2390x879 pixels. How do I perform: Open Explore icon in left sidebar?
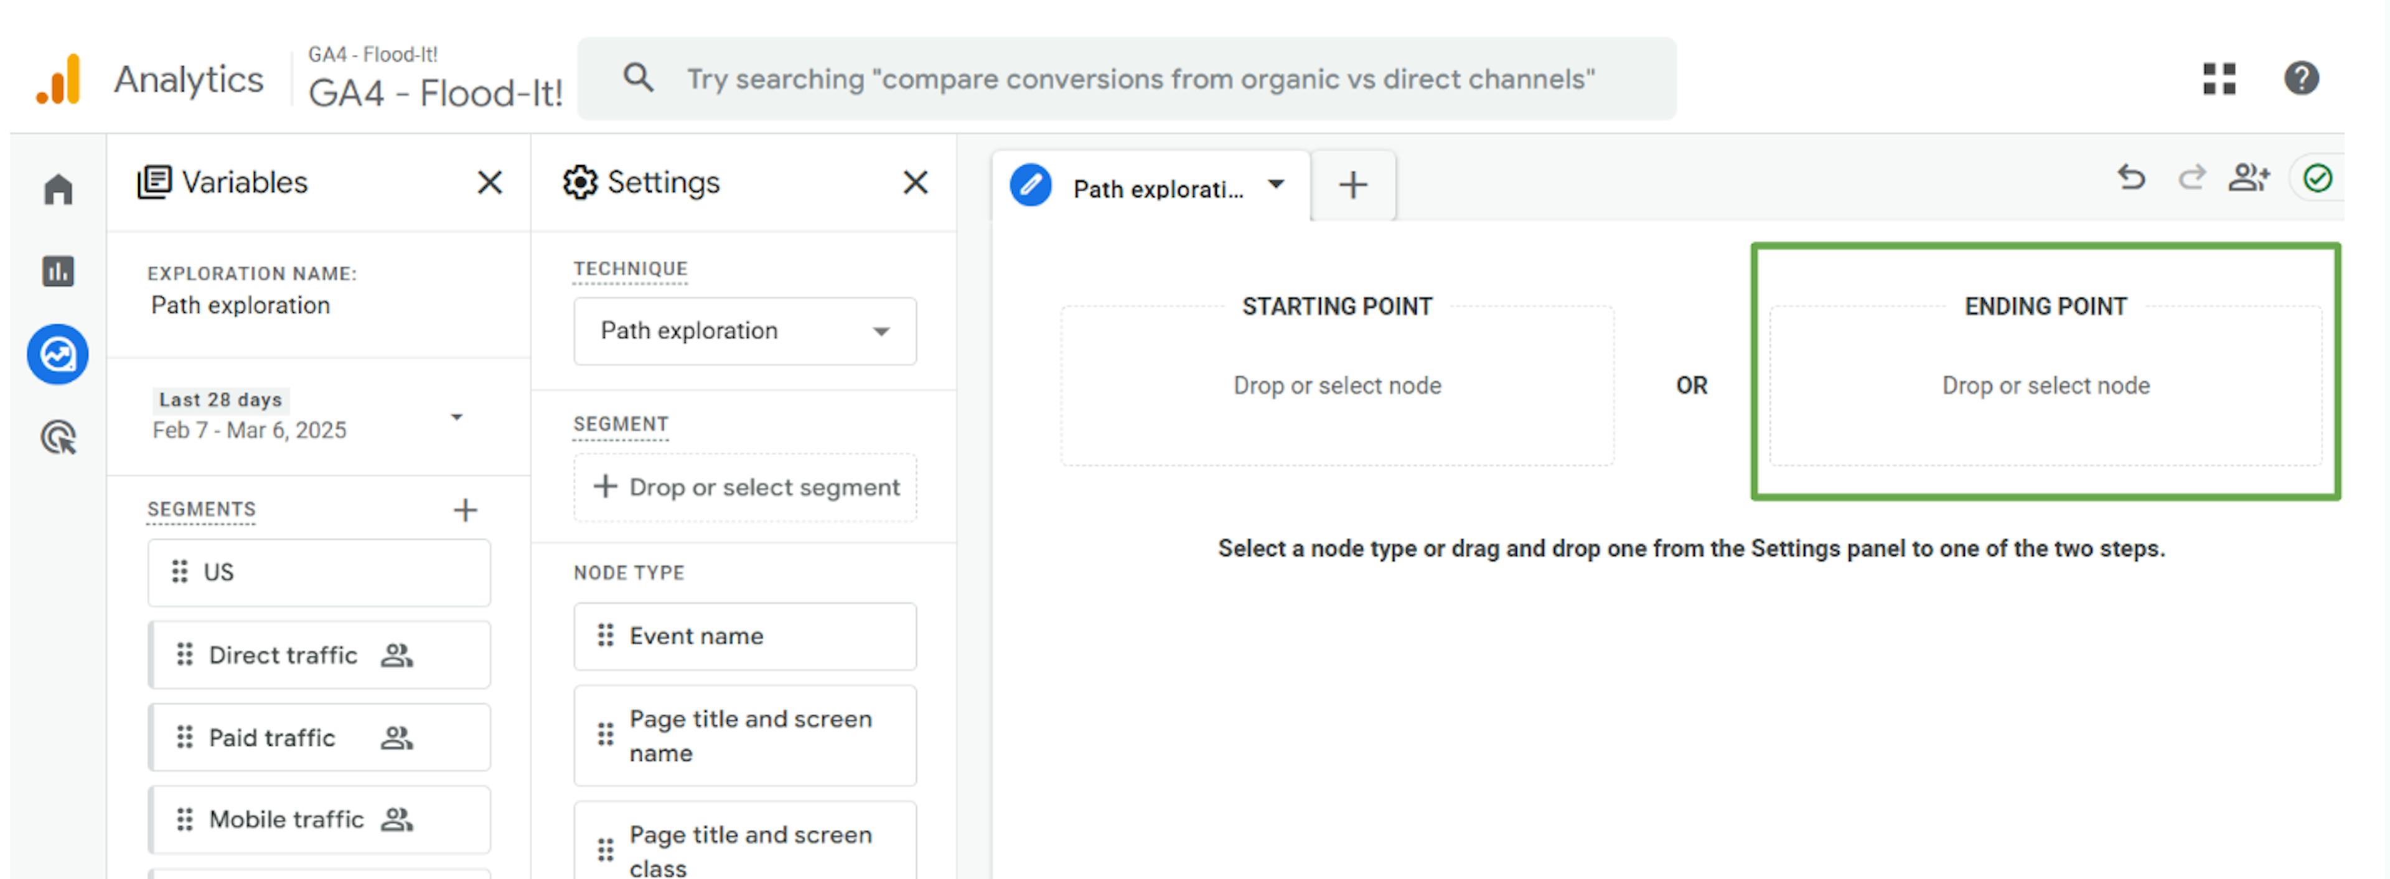click(57, 354)
